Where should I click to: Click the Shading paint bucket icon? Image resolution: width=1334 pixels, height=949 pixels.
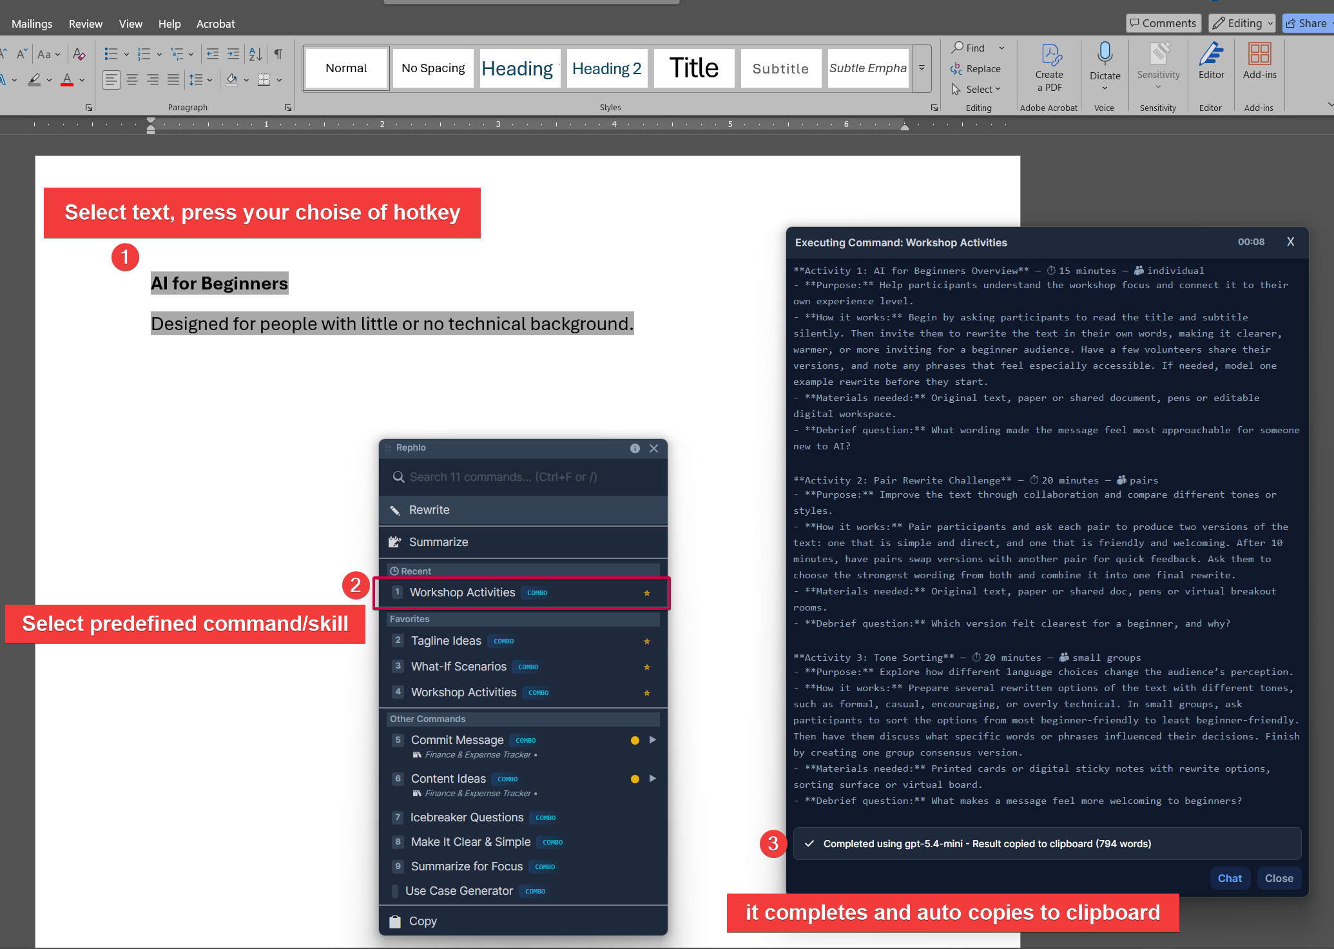point(231,80)
